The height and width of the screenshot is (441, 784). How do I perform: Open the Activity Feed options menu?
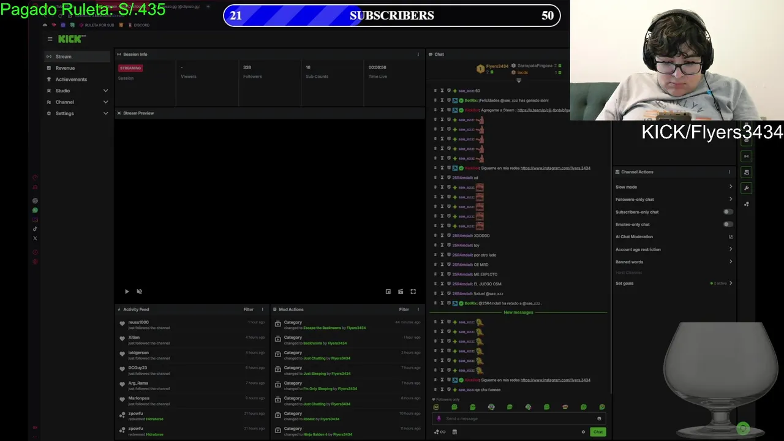(263, 309)
